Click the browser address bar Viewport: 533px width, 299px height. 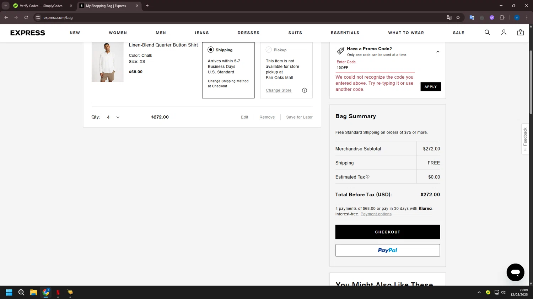tap(242, 17)
